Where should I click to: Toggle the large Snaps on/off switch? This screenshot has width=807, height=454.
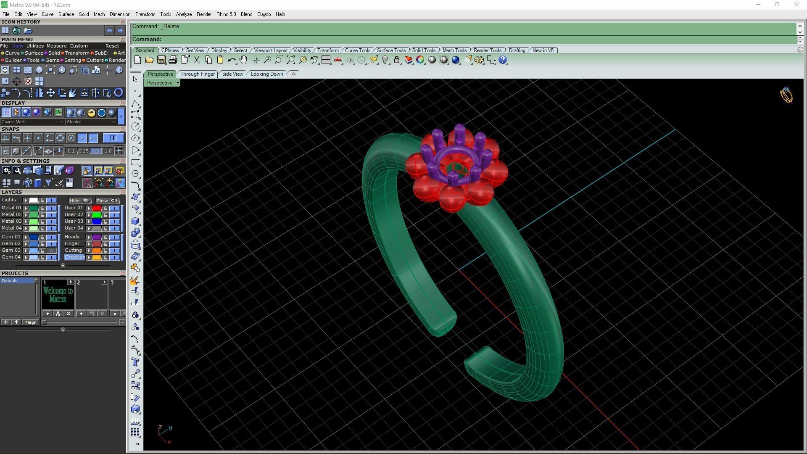[x=113, y=138]
